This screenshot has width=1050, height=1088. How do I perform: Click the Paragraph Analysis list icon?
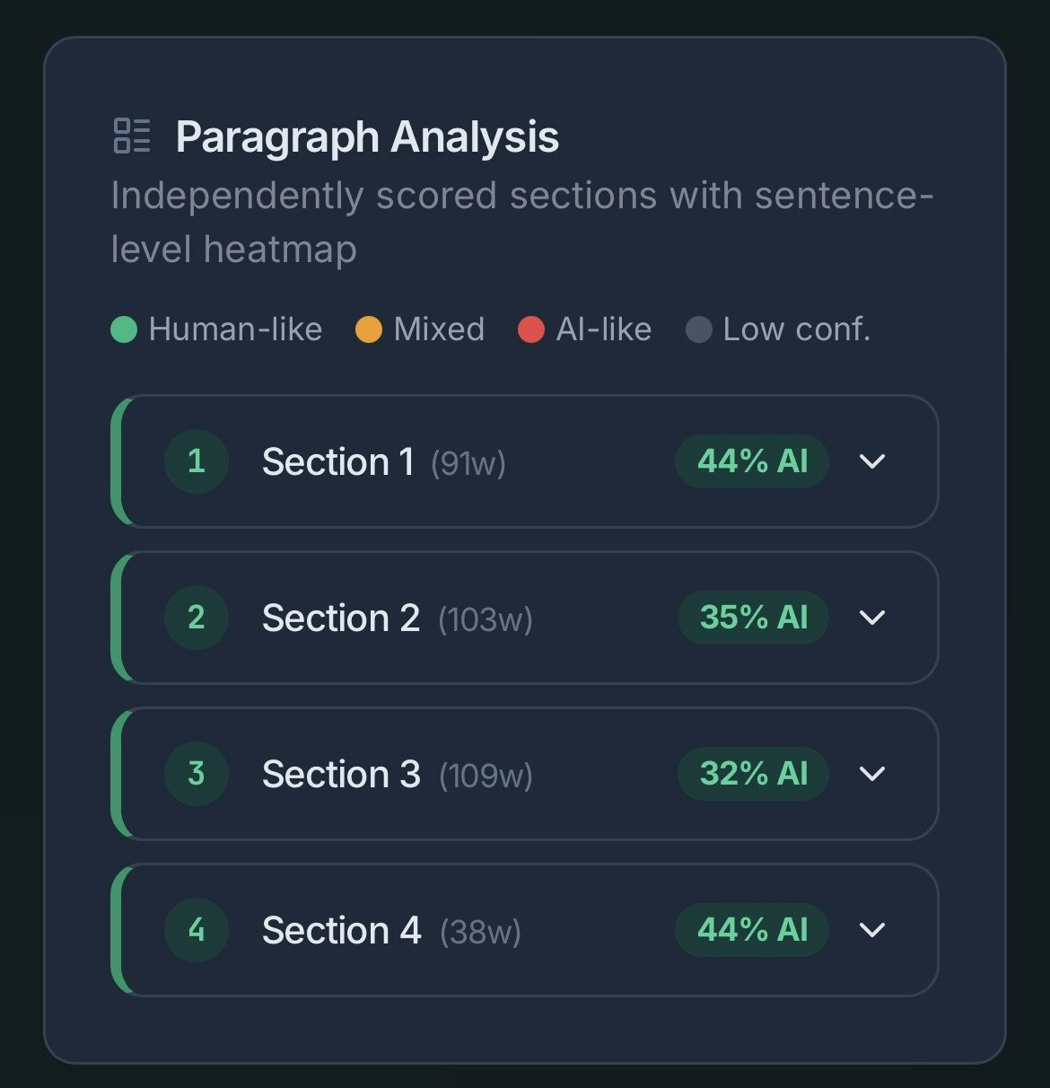pyautogui.click(x=132, y=136)
